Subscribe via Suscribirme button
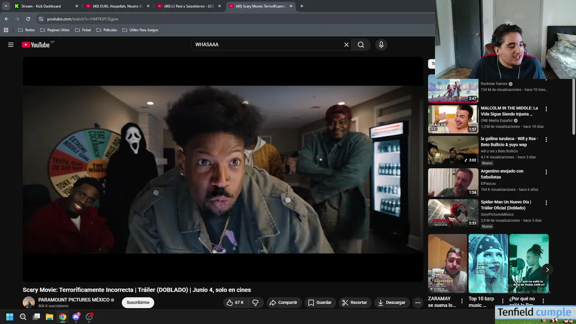Image resolution: width=576 pixels, height=324 pixels. [138, 302]
